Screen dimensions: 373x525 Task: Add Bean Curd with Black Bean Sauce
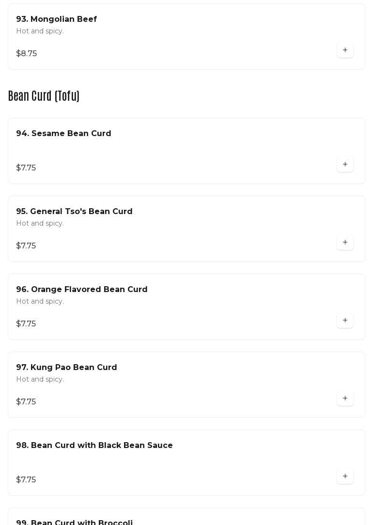345,477
